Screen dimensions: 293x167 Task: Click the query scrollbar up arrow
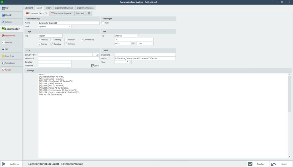(290, 75)
